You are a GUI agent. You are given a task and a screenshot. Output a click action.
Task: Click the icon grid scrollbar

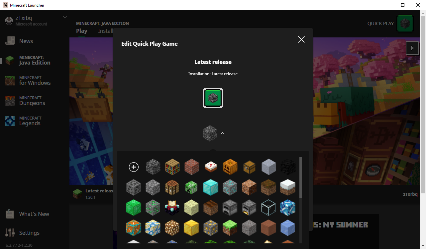tap(301, 178)
